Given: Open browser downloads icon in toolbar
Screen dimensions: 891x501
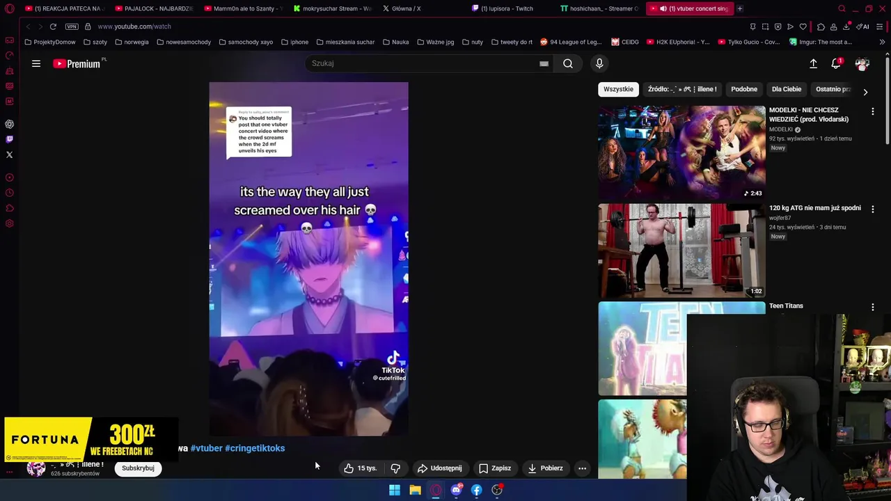Looking at the screenshot, I should 846,26.
